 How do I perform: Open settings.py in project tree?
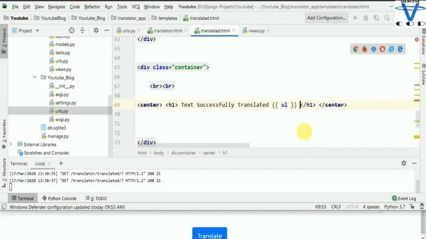click(63, 103)
